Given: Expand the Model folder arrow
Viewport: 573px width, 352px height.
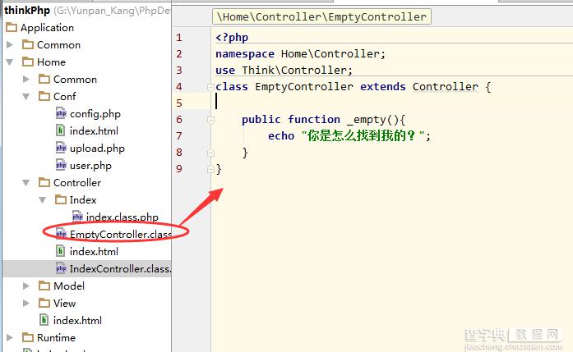Looking at the screenshot, I should coord(26,286).
